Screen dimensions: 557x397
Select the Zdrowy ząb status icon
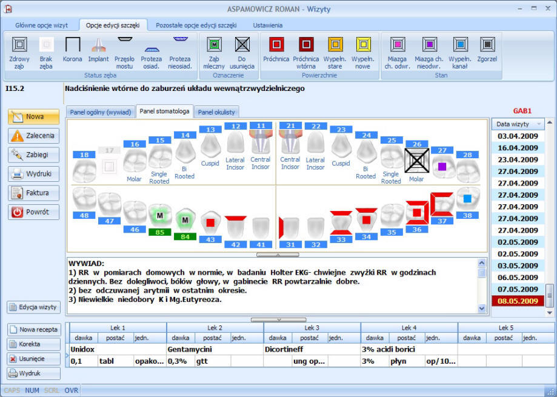click(x=19, y=45)
